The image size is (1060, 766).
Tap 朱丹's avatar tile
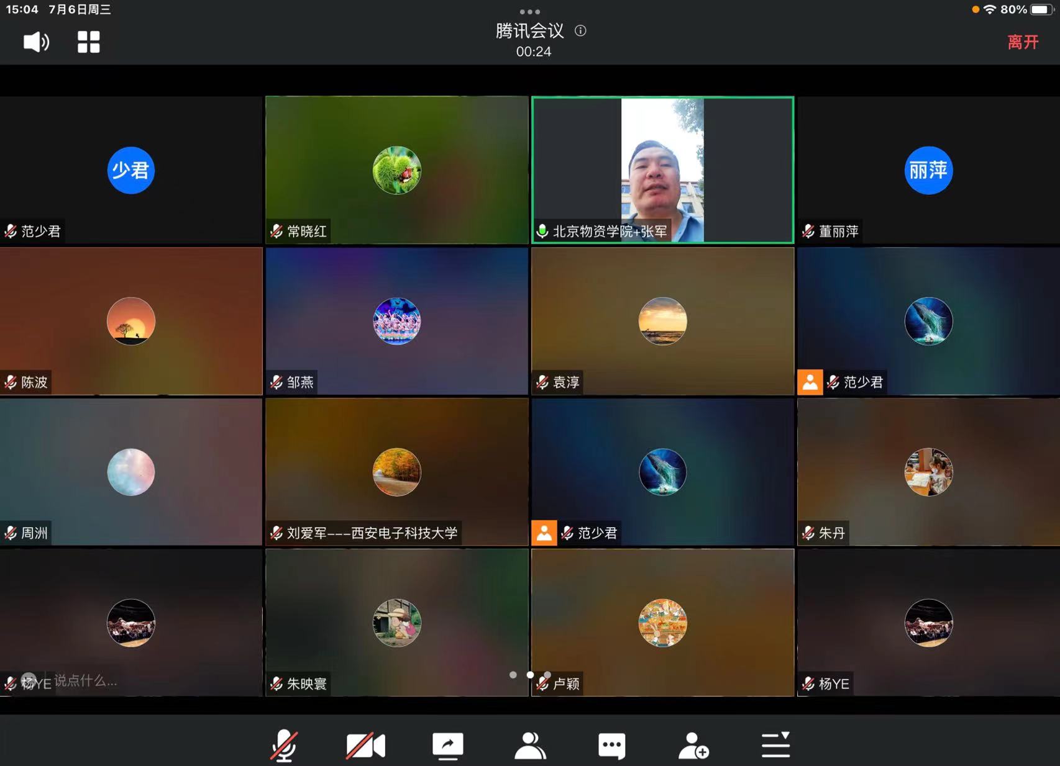pyautogui.click(x=928, y=472)
